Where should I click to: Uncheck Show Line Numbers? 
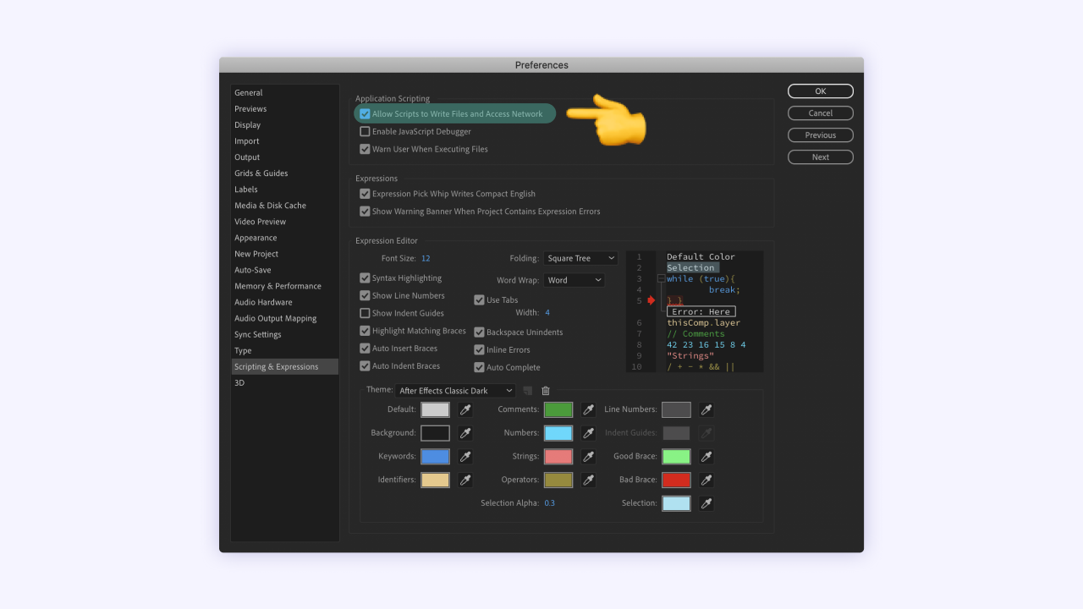click(365, 296)
